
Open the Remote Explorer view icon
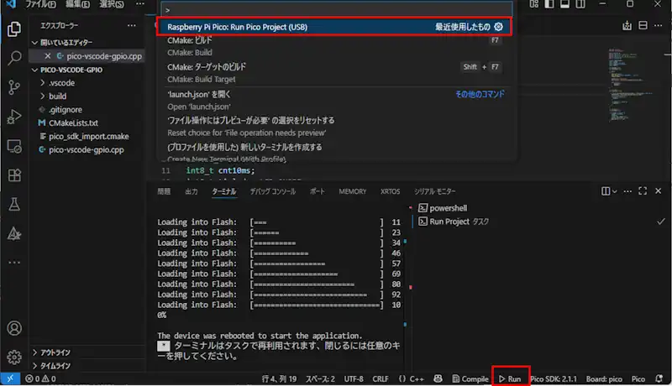coord(14,146)
